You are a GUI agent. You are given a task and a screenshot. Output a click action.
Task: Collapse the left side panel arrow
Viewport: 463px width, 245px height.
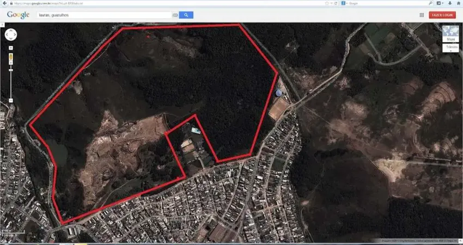coord(2,25)
